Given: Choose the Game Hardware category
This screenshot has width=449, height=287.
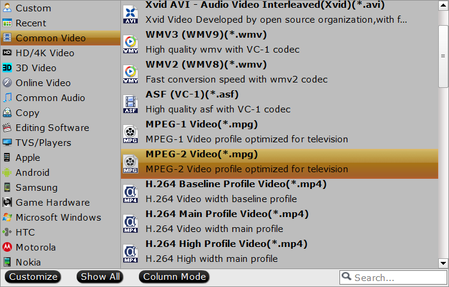Looking at the screenshot, I should (x=52, y=203).
